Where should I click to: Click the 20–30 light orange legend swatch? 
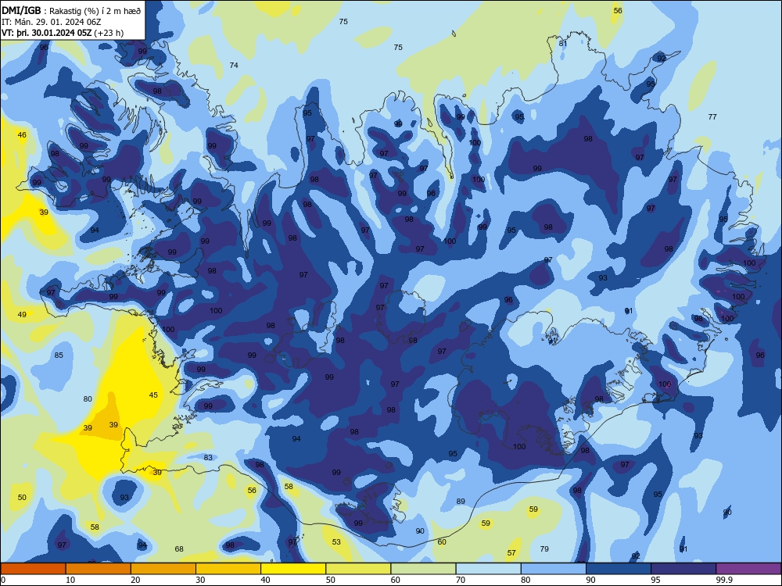click(x=163, y=569)
